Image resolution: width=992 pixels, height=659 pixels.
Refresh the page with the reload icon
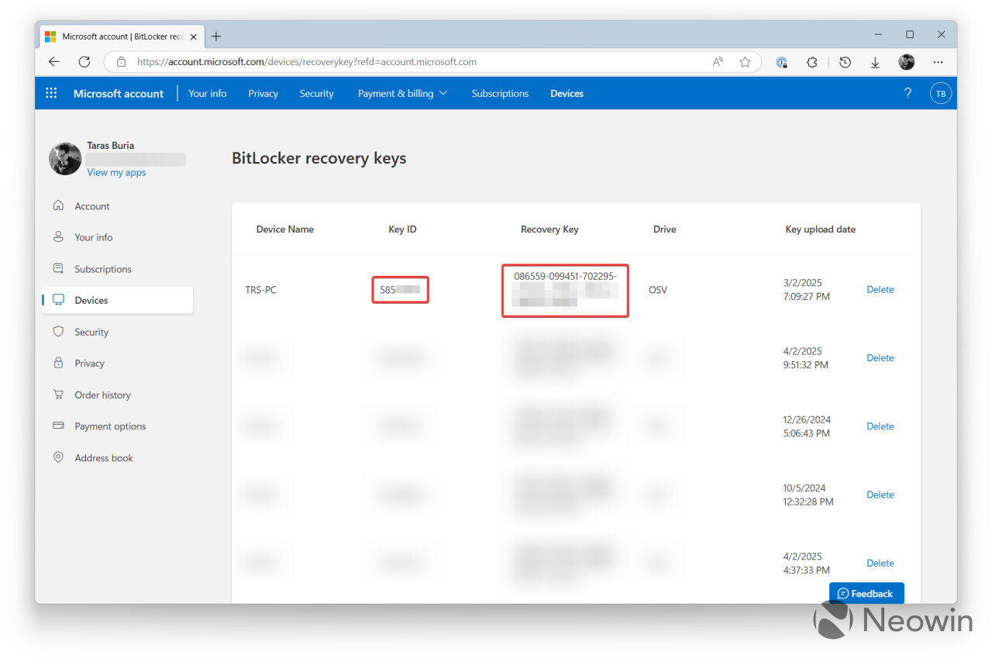pos(84,62)
